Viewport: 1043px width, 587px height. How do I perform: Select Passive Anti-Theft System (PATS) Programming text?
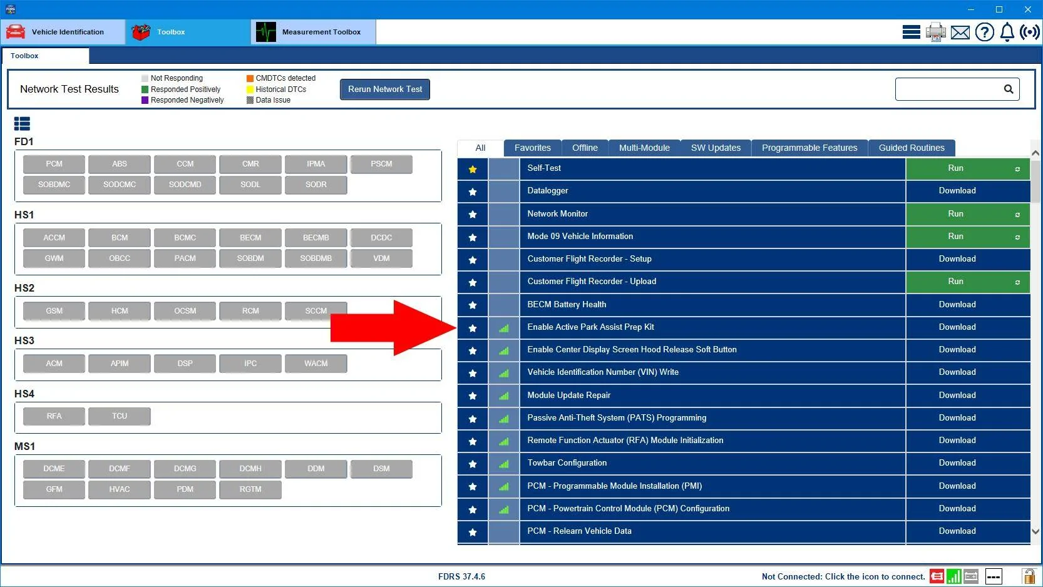tap(617, 418)
